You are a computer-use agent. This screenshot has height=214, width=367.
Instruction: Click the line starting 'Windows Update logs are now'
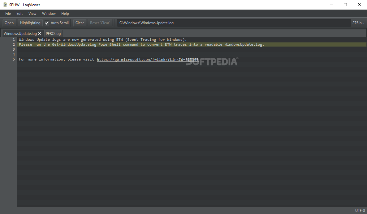click(103, 40)
